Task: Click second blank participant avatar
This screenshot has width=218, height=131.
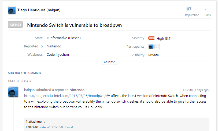Action: pyautogui.click(x=157, y=47)
